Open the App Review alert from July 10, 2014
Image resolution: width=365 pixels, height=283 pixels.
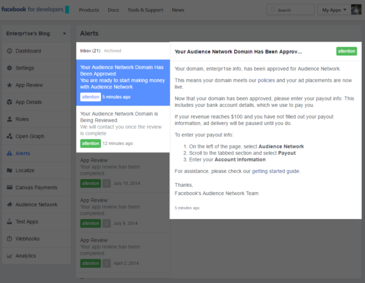tap(123, 172)
